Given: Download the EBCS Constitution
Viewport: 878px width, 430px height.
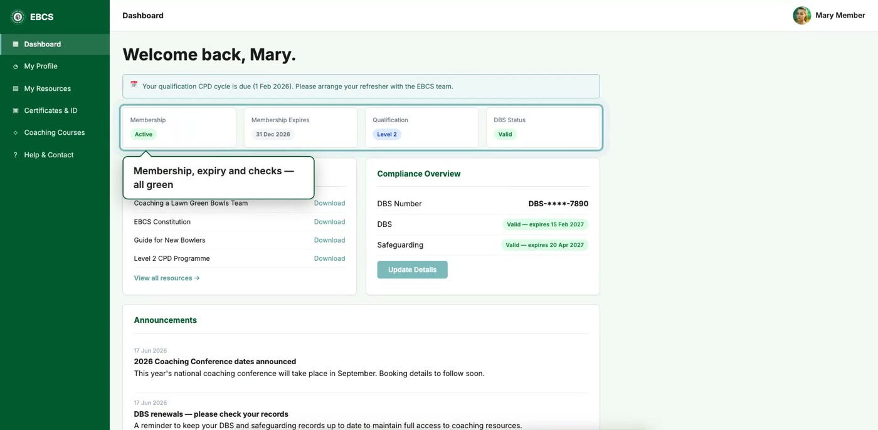Looking at the screenshot, I should coord(329,222).
